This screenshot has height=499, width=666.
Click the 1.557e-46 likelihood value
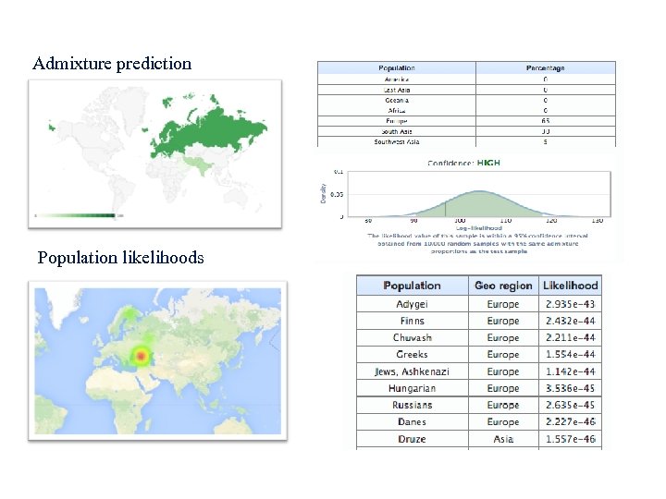[x=571, y=439]
